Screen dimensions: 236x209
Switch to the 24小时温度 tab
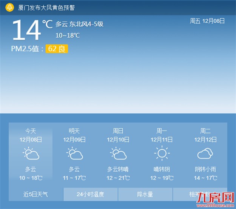[x=91, y=194]
